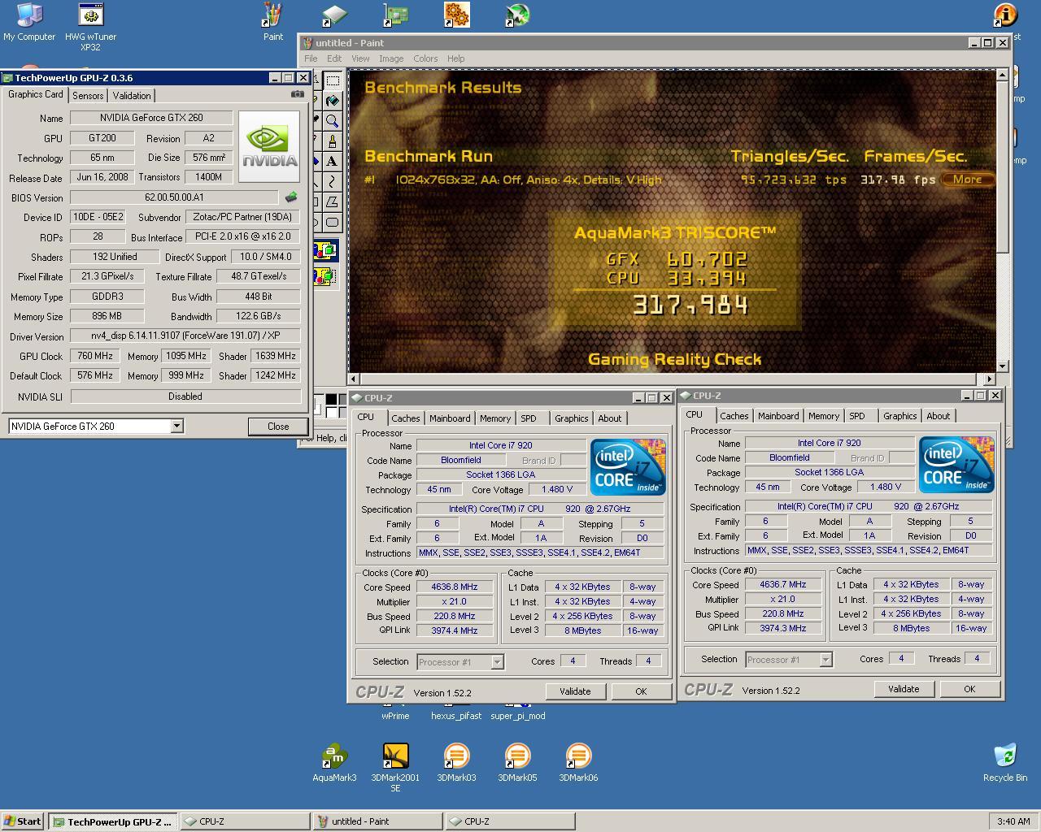Select the Brush tool in Paint
The height and width of the screenshot is (832, 1041).
[333, 141]
